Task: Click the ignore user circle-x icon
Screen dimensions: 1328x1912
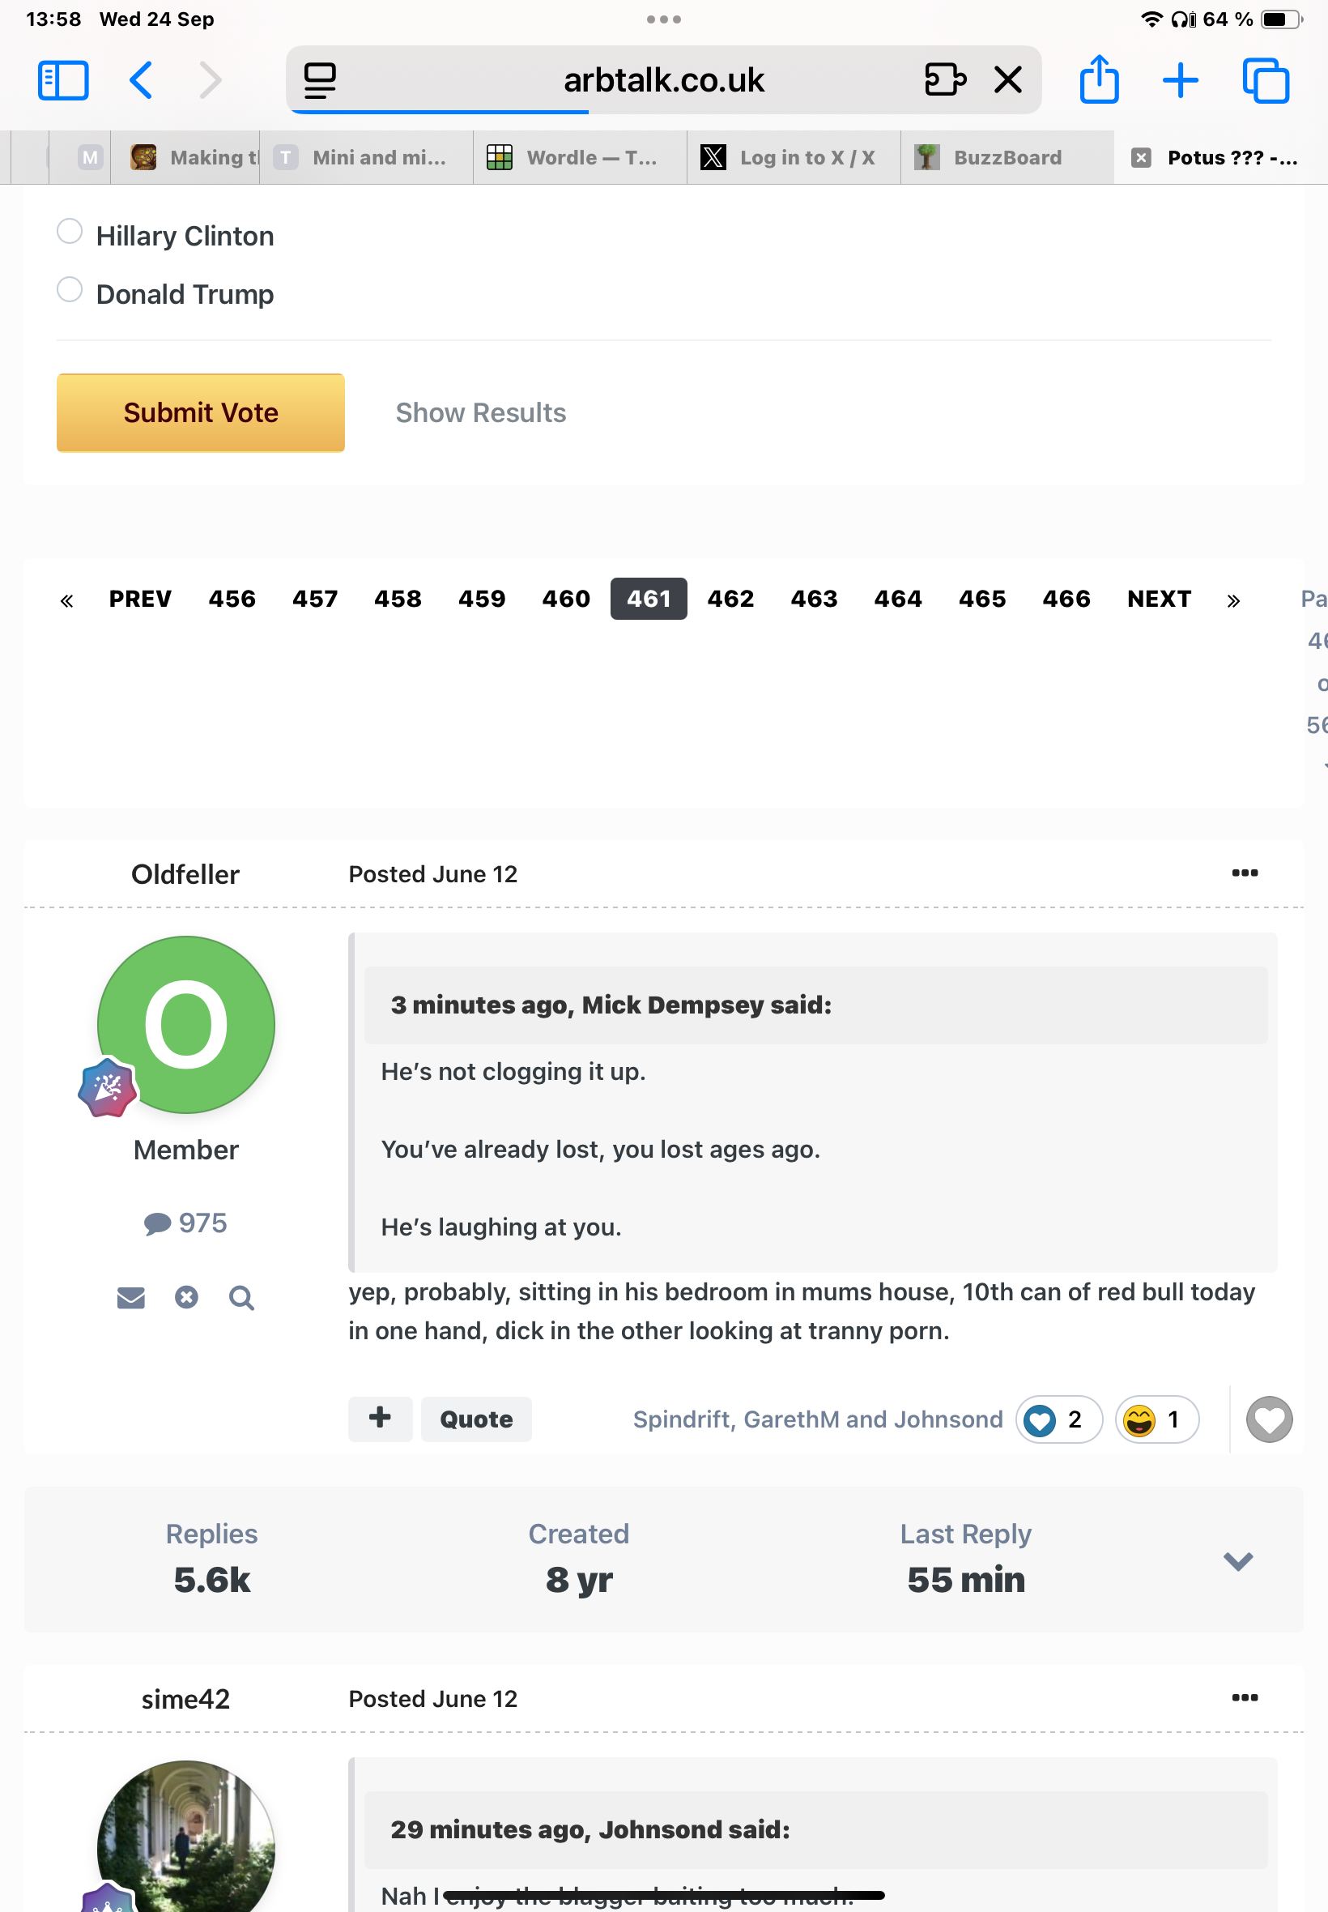Action: (186, 1297)
